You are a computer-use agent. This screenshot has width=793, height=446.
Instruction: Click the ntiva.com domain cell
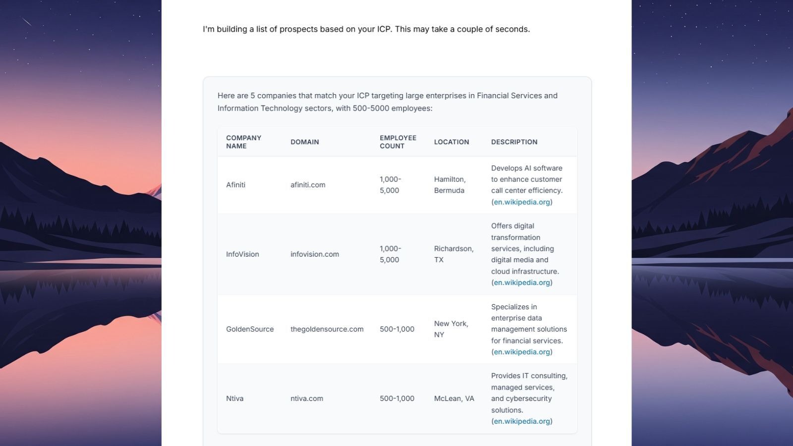(x=306, y=398)
